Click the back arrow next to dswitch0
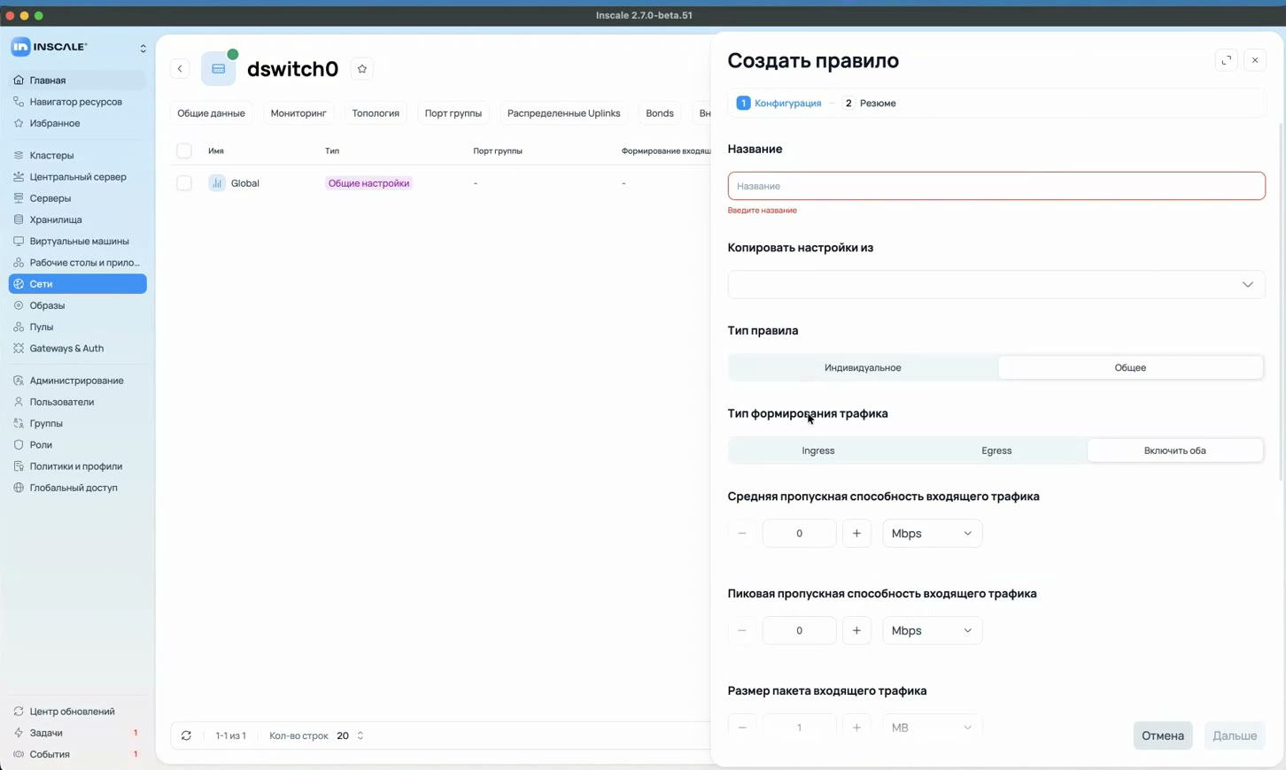The height and width of the screenshot is (770, 1286). tap(180, 69)
